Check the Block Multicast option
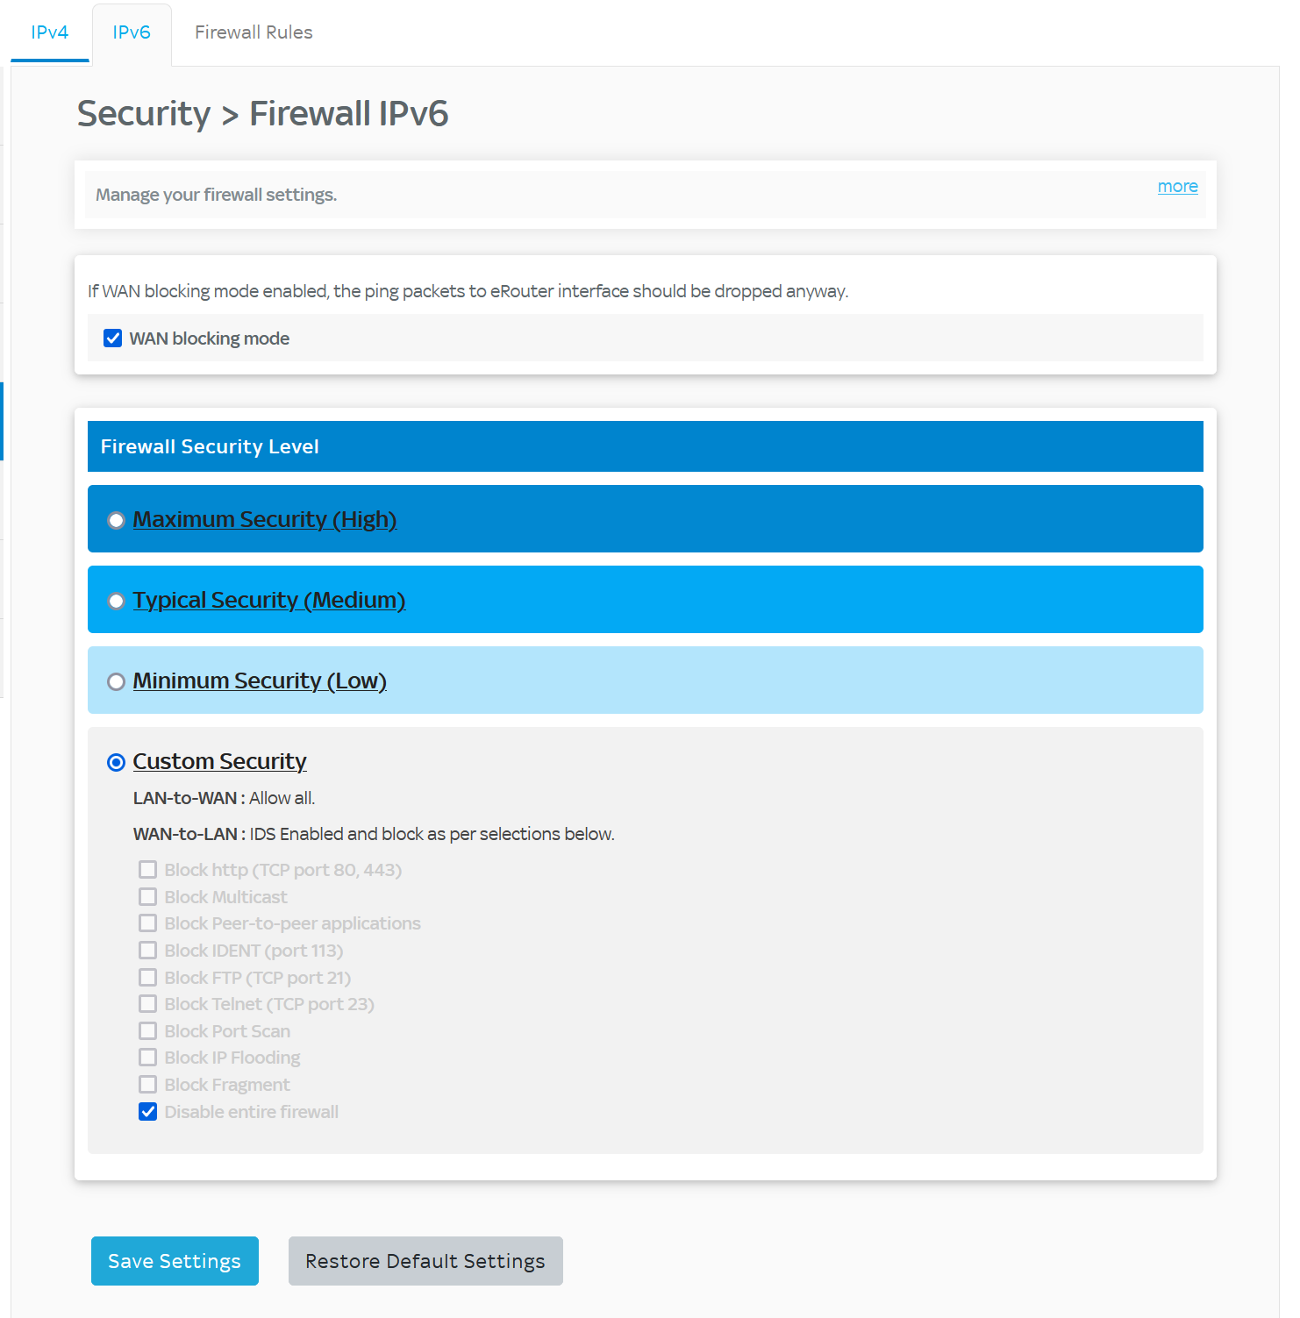This screenshot has height=1318, width=1300. coord(147,896)
